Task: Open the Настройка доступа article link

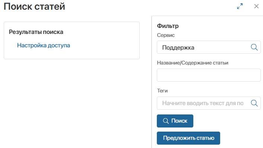Action: [x=44, y=45]
